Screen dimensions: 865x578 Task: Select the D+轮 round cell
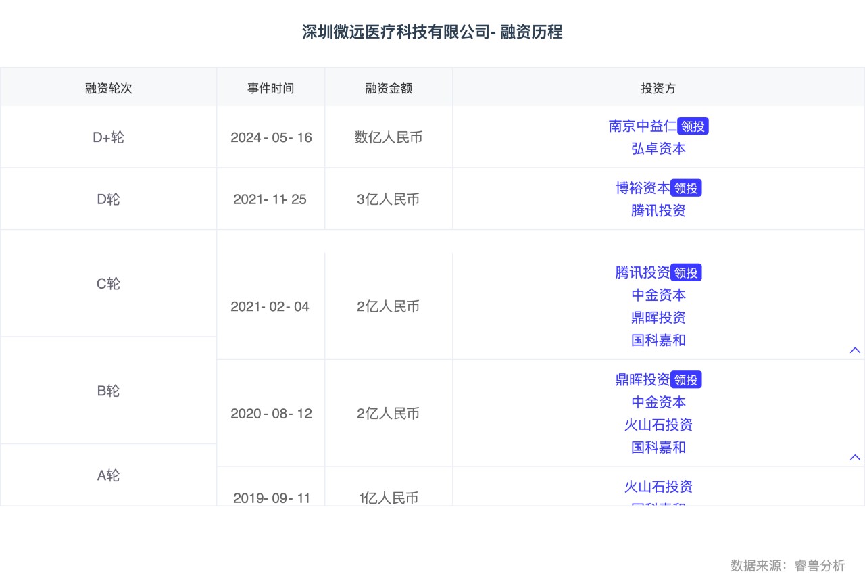pos(108,137)
